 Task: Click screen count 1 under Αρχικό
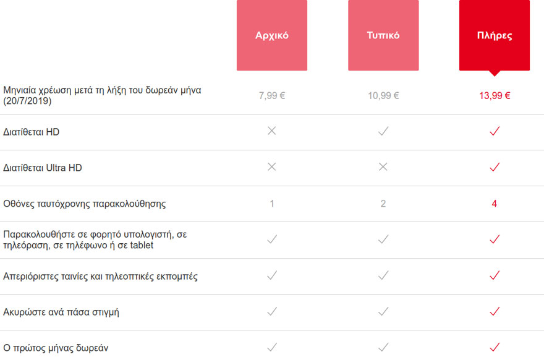coord(272,204)
